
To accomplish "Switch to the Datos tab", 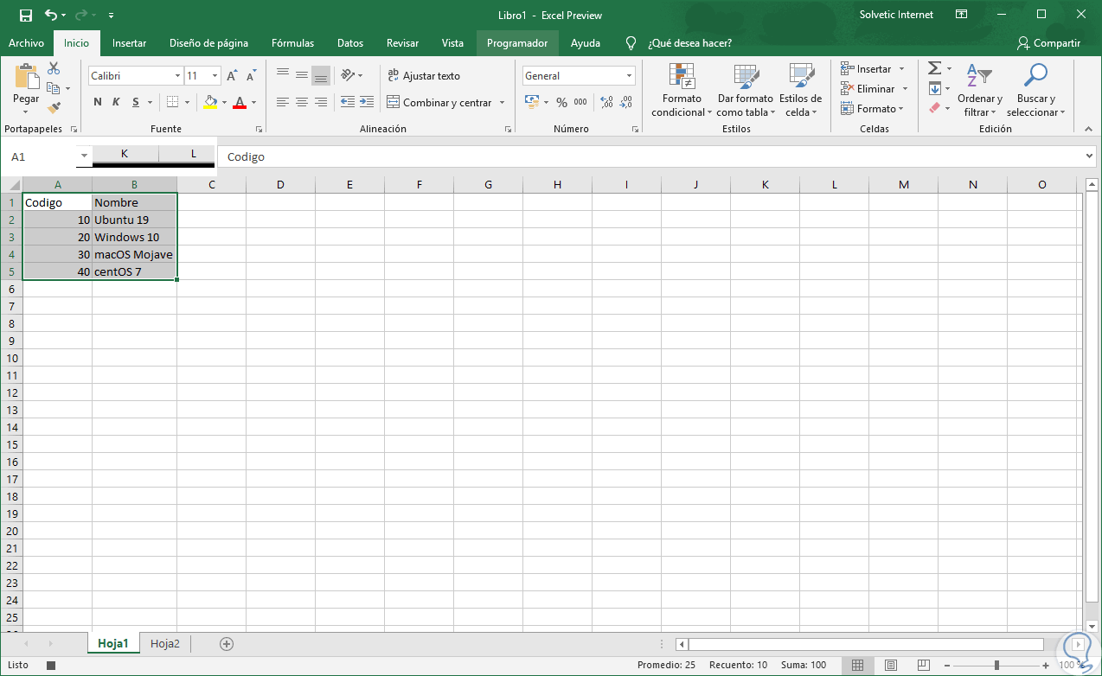I will (x=350, y=43).
